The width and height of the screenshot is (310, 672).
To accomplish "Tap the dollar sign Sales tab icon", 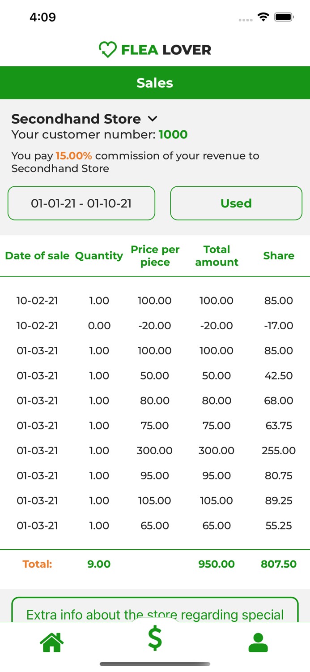I will 155,639.
